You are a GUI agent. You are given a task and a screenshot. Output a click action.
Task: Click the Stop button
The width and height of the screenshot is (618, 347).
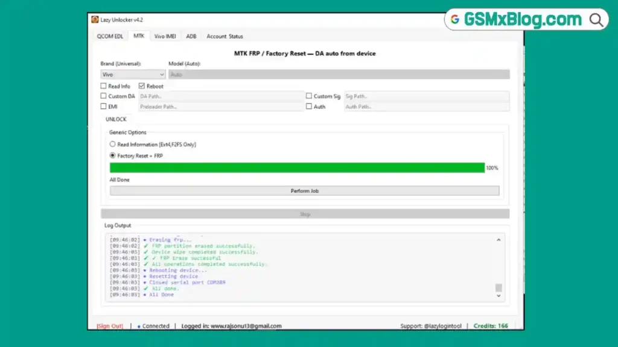(305, 214)
